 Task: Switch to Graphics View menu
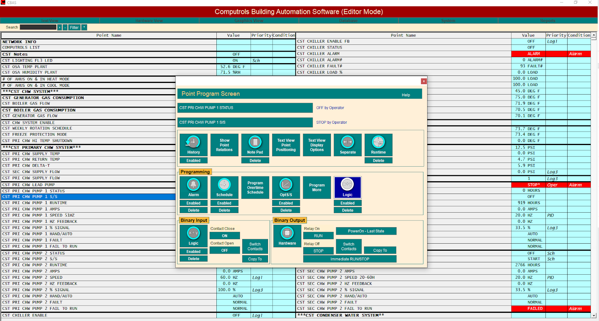249,21
